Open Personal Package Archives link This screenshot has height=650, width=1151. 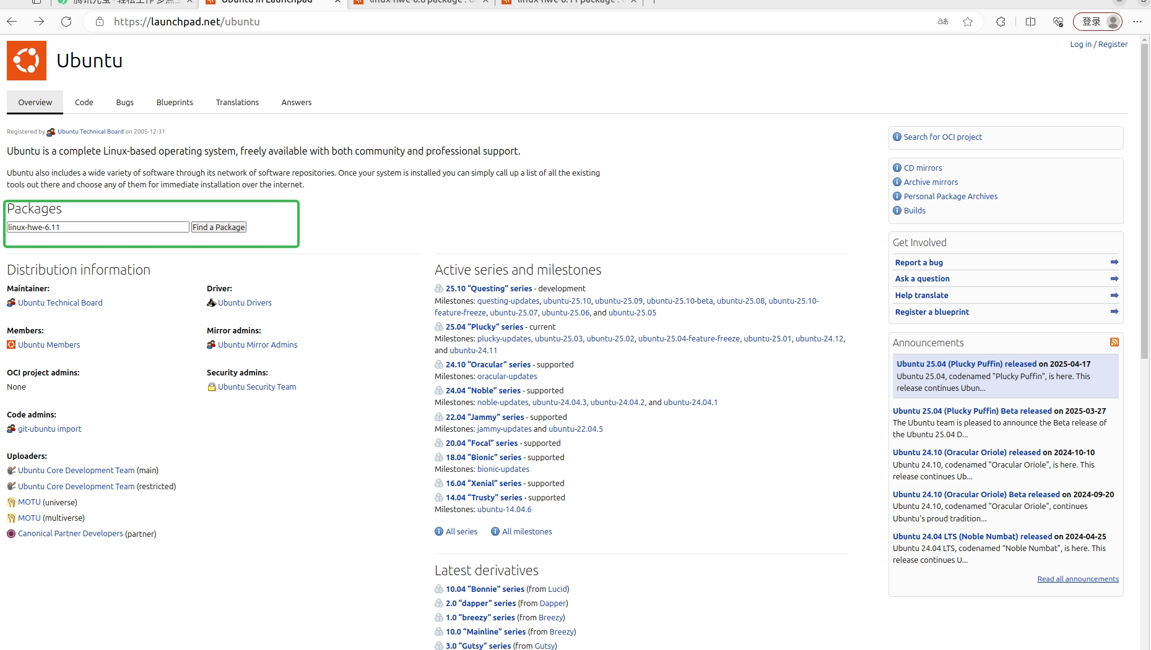click(x=950, y=196)
